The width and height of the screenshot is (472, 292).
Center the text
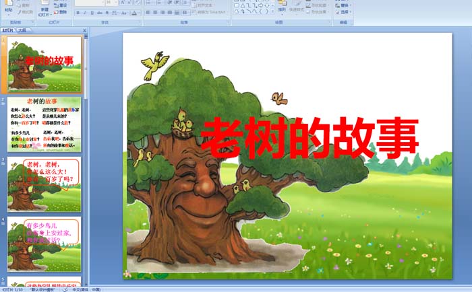click(x=155, y=13)
